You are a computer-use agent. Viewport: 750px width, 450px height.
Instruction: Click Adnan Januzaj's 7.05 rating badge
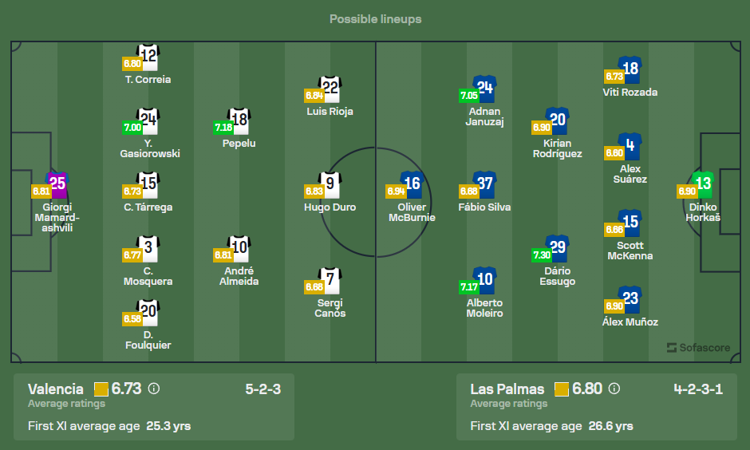[468, 96]
